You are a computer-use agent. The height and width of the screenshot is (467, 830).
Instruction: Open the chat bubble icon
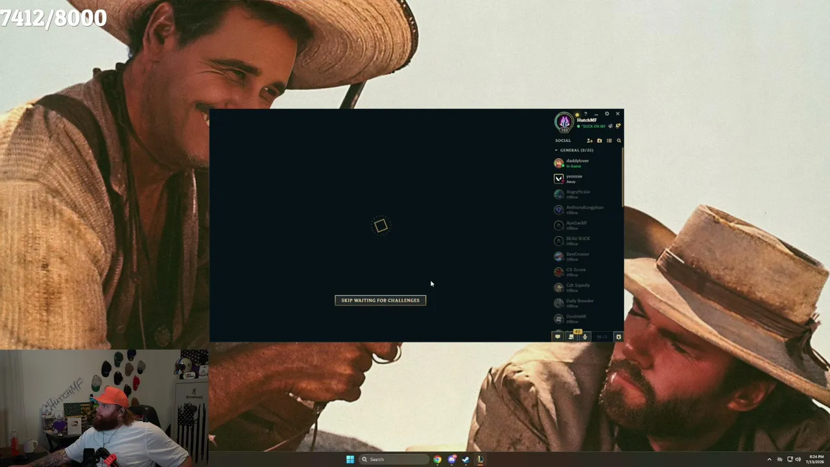[558, 337]
